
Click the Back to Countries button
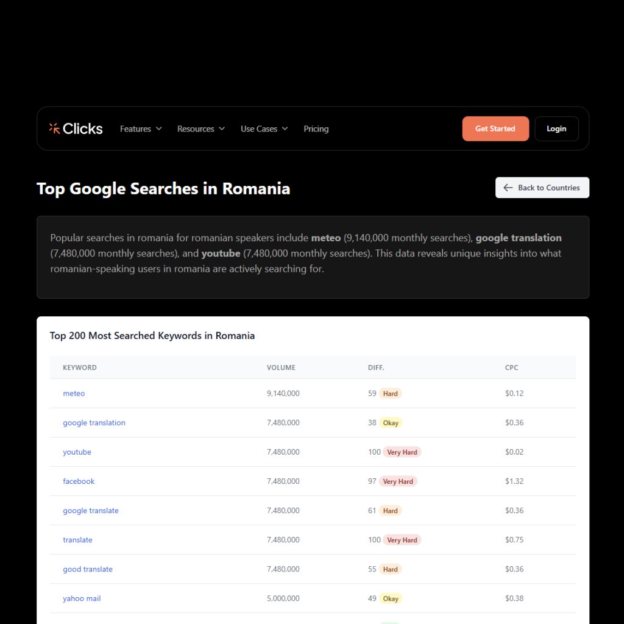pos(542,188)
